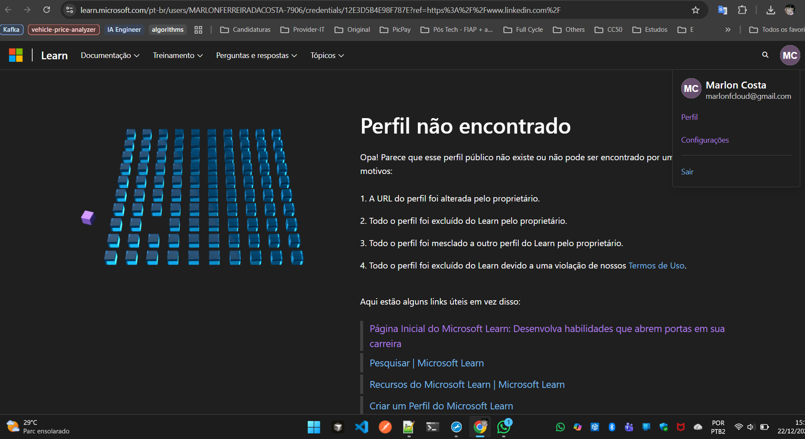Select Perfil in the account menu
Viewport: 805px width, 439px height.
(689, 117)
